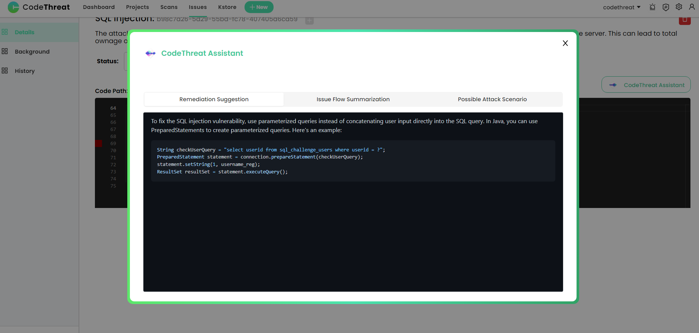
Task: Open the notifications bell icon
Action: click(652, 7)
